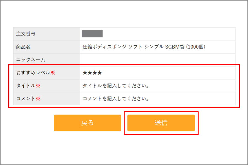
Task: Click red ※ mark beside おすすめレベル
Action: click(x=53, y=73)
